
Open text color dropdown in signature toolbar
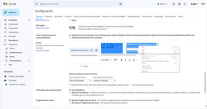pos(134,60)
